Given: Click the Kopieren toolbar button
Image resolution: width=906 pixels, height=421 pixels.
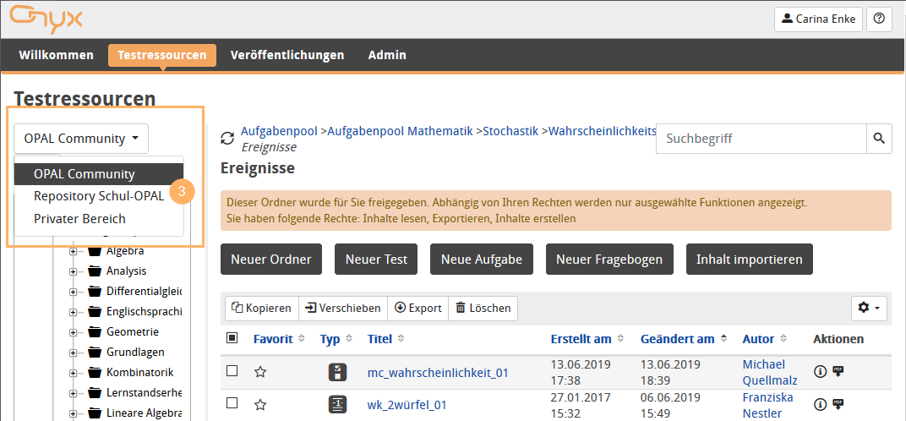Looking at the screenshot, I should (262, 309).
